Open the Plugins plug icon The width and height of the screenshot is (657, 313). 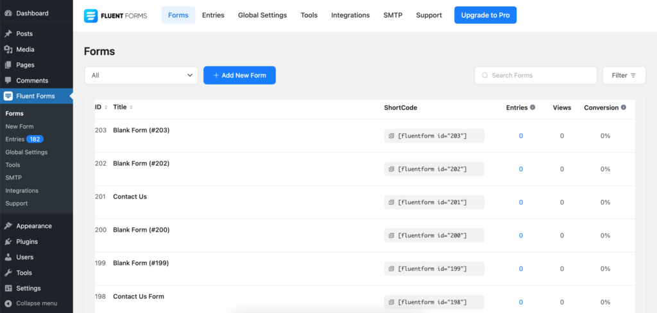tap(8, 241)
